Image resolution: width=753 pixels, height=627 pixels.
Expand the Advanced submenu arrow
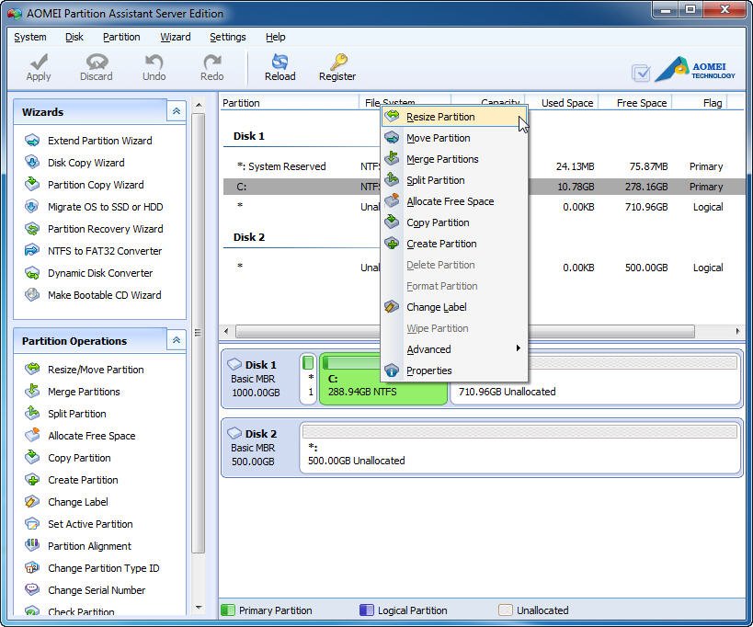click(518, 349)
